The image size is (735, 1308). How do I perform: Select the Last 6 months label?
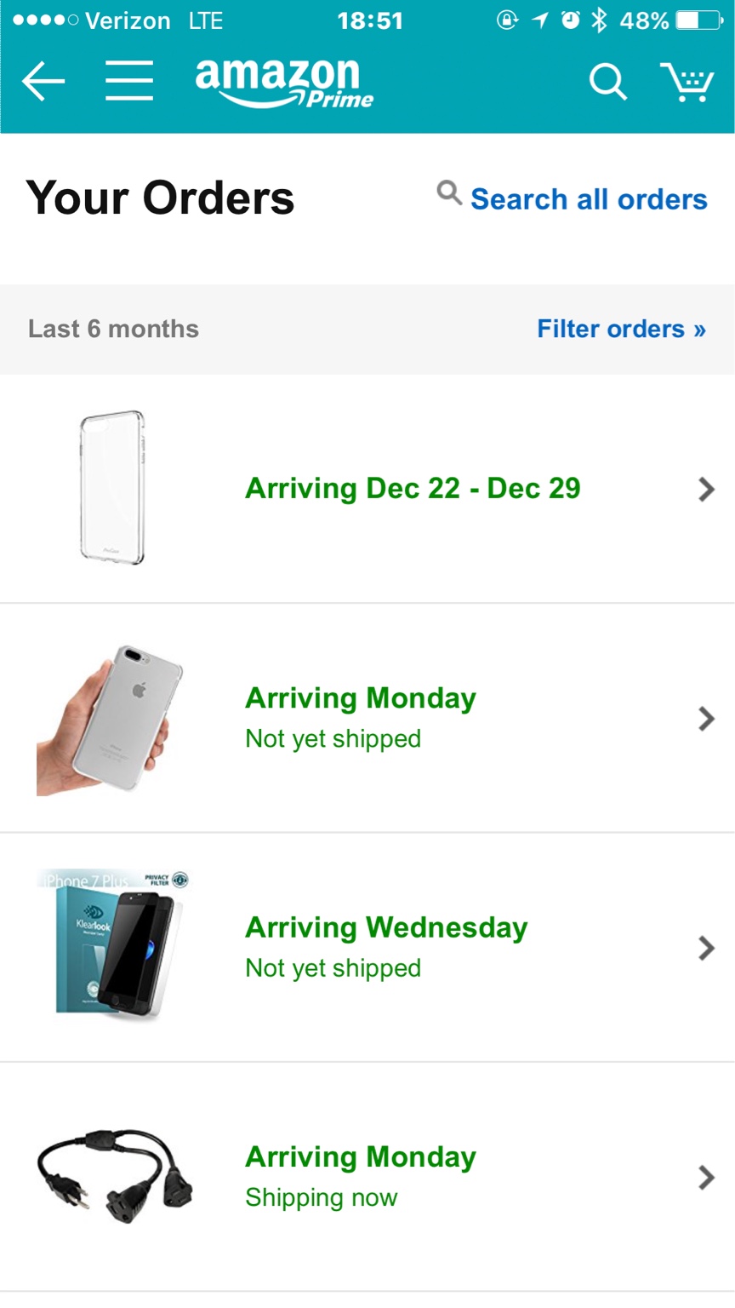coord(113,329)
